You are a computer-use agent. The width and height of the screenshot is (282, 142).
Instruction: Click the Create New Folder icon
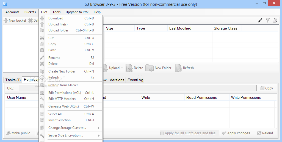(42, 71)
